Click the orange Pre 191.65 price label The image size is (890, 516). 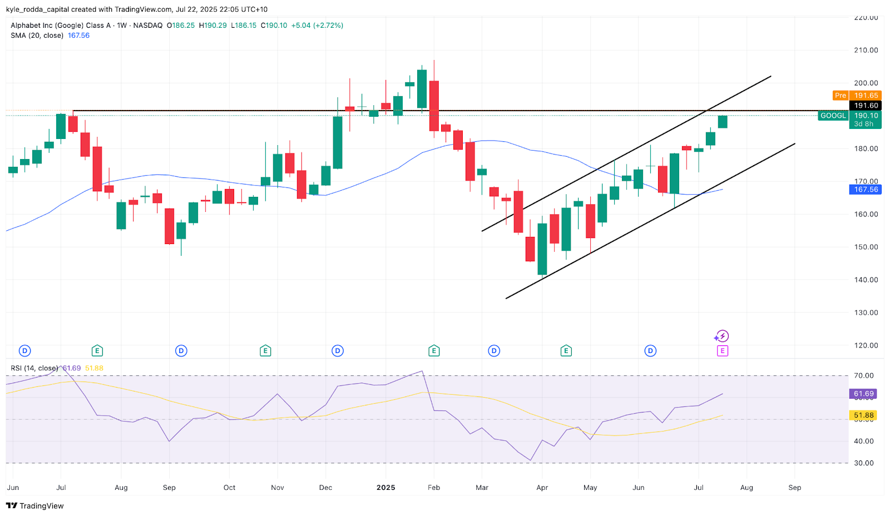[857, 96]
